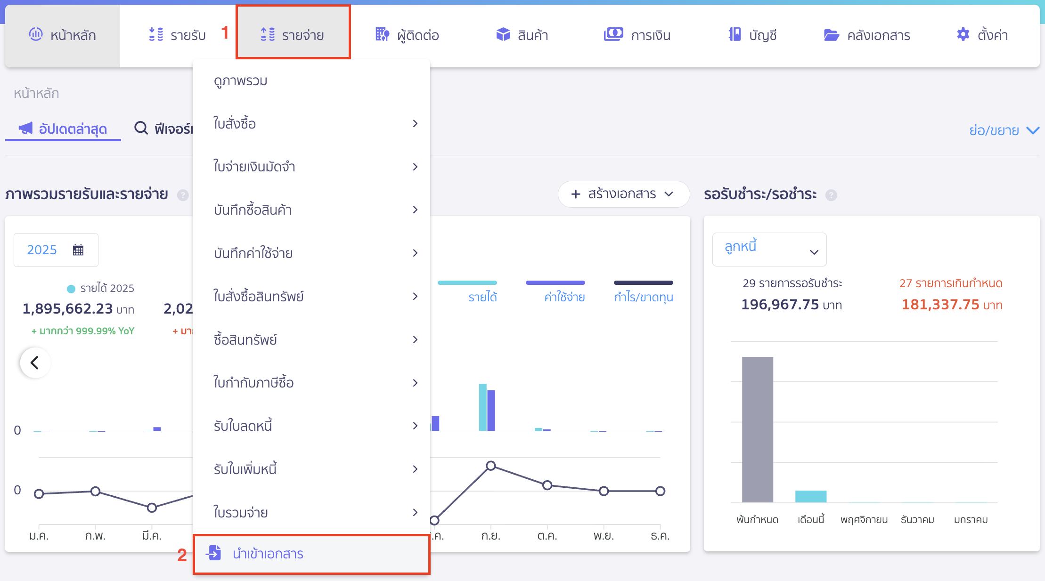
Task: Expand the ใบสั่งซื้อ submenu chevron
Action: 415,123
